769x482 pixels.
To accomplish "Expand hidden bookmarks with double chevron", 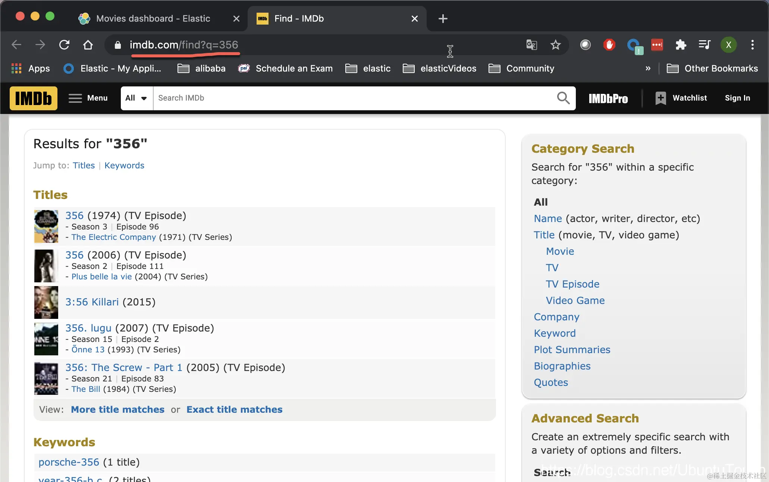I will tap(648, 69).
